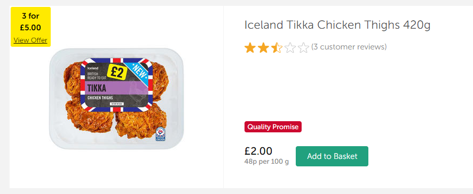Viewport: 473px width, 194px height.
Task: Click the red Quality Promise badge
Action: (273, 126)
